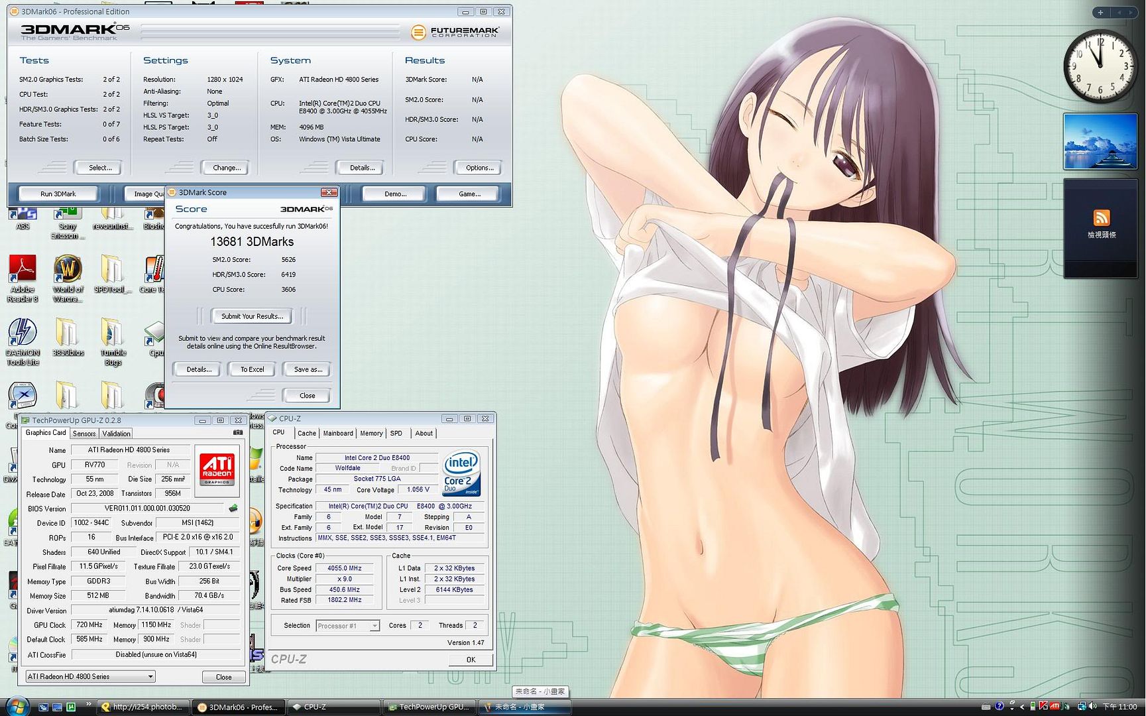Click the To Excel button

pyautogui.click(x=252, y=369)
